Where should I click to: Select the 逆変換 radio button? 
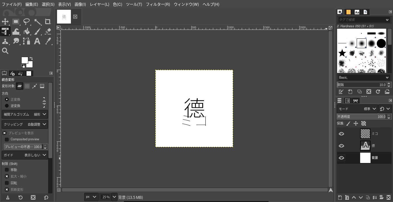pyautogui.click(x=7, y=106)
